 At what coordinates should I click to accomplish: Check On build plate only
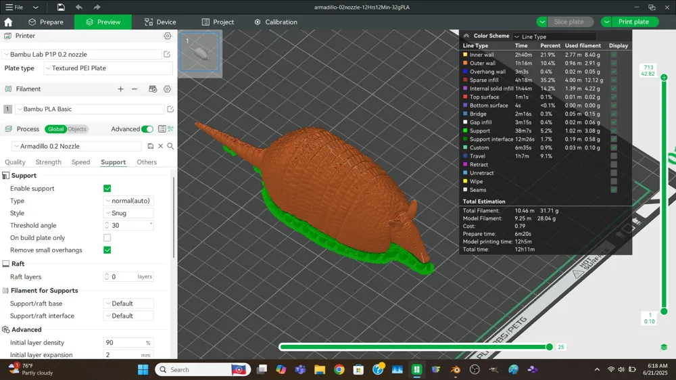point(107,237)
